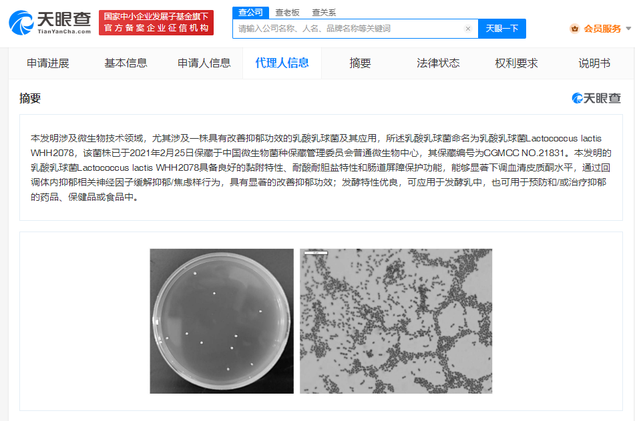Clear the search box with X icon

pyautogui.click(x=468, y=29)
